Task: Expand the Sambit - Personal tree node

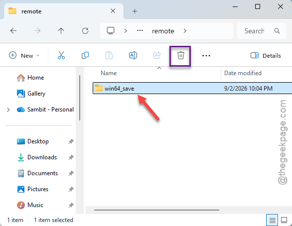Action: 8,110
